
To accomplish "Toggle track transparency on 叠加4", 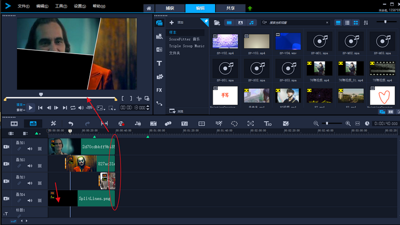I will pos(40,201).
